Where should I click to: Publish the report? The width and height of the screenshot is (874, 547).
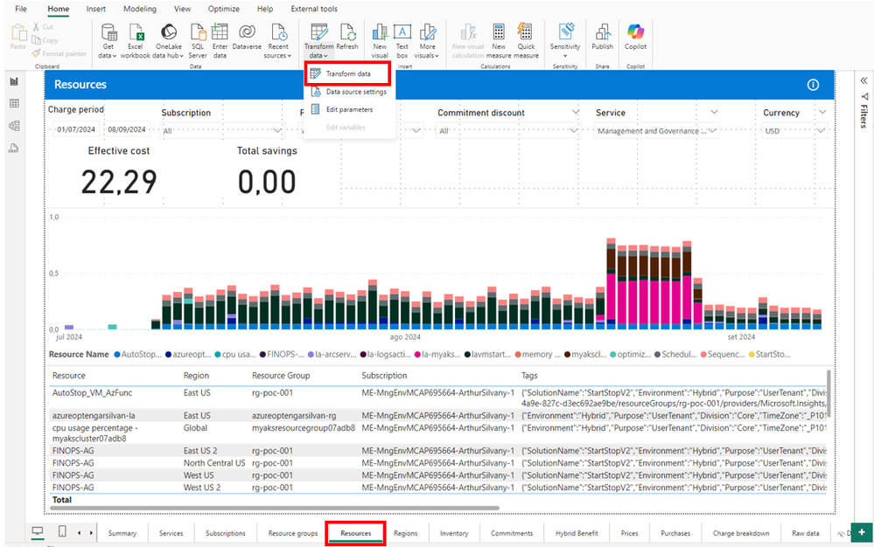603,37
